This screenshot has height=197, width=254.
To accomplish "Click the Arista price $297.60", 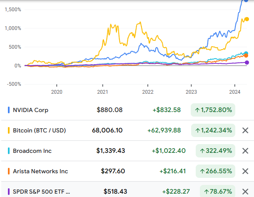I will 113,171.
